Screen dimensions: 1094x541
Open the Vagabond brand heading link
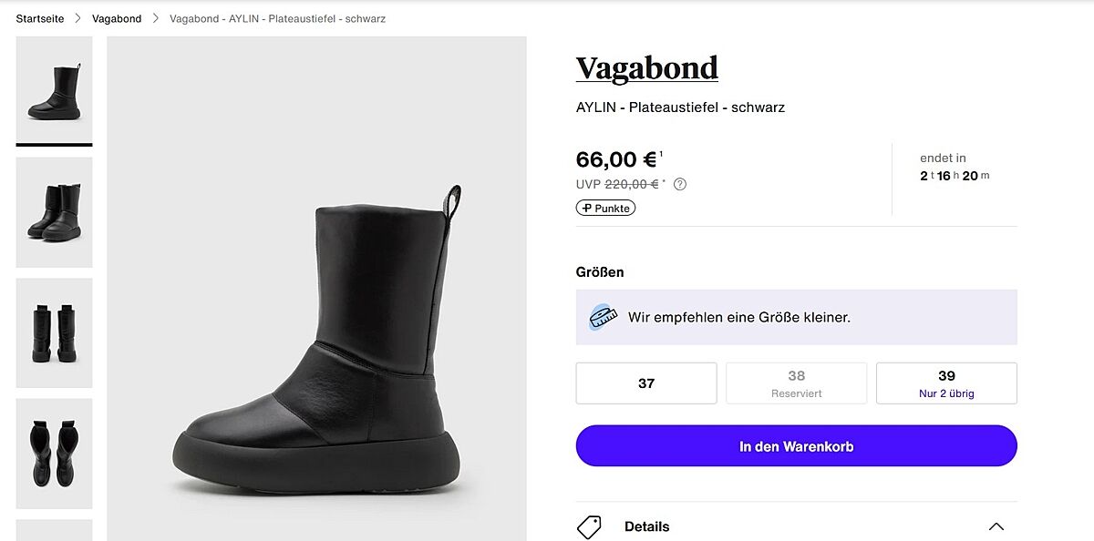coord(647,68)
